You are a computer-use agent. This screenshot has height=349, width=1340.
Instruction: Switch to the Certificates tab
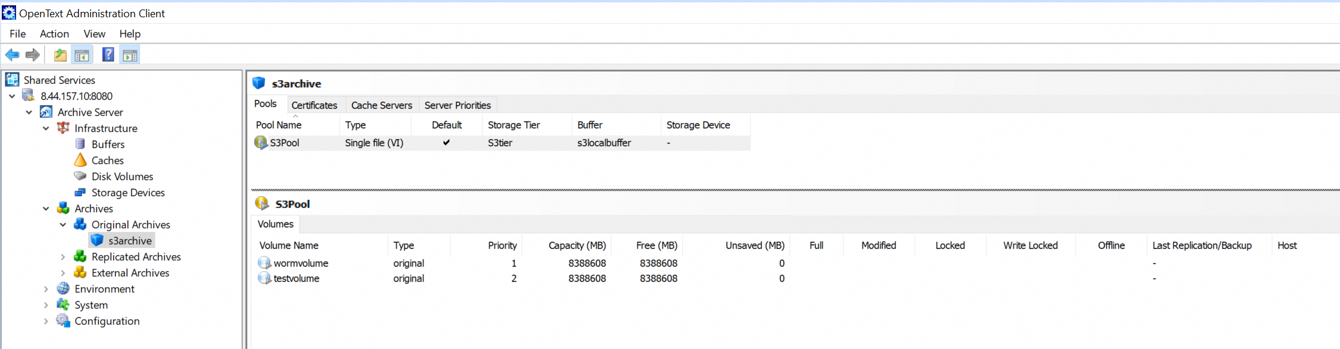pos(314,105)
